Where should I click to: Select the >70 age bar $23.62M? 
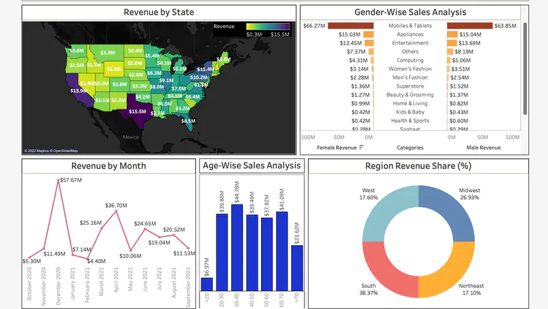click(297, 268)
